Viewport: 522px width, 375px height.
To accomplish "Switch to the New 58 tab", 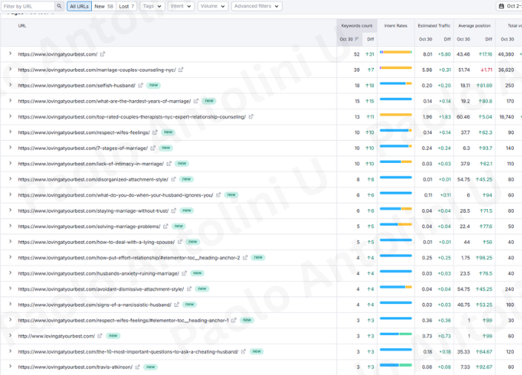I will coord(104,6).
